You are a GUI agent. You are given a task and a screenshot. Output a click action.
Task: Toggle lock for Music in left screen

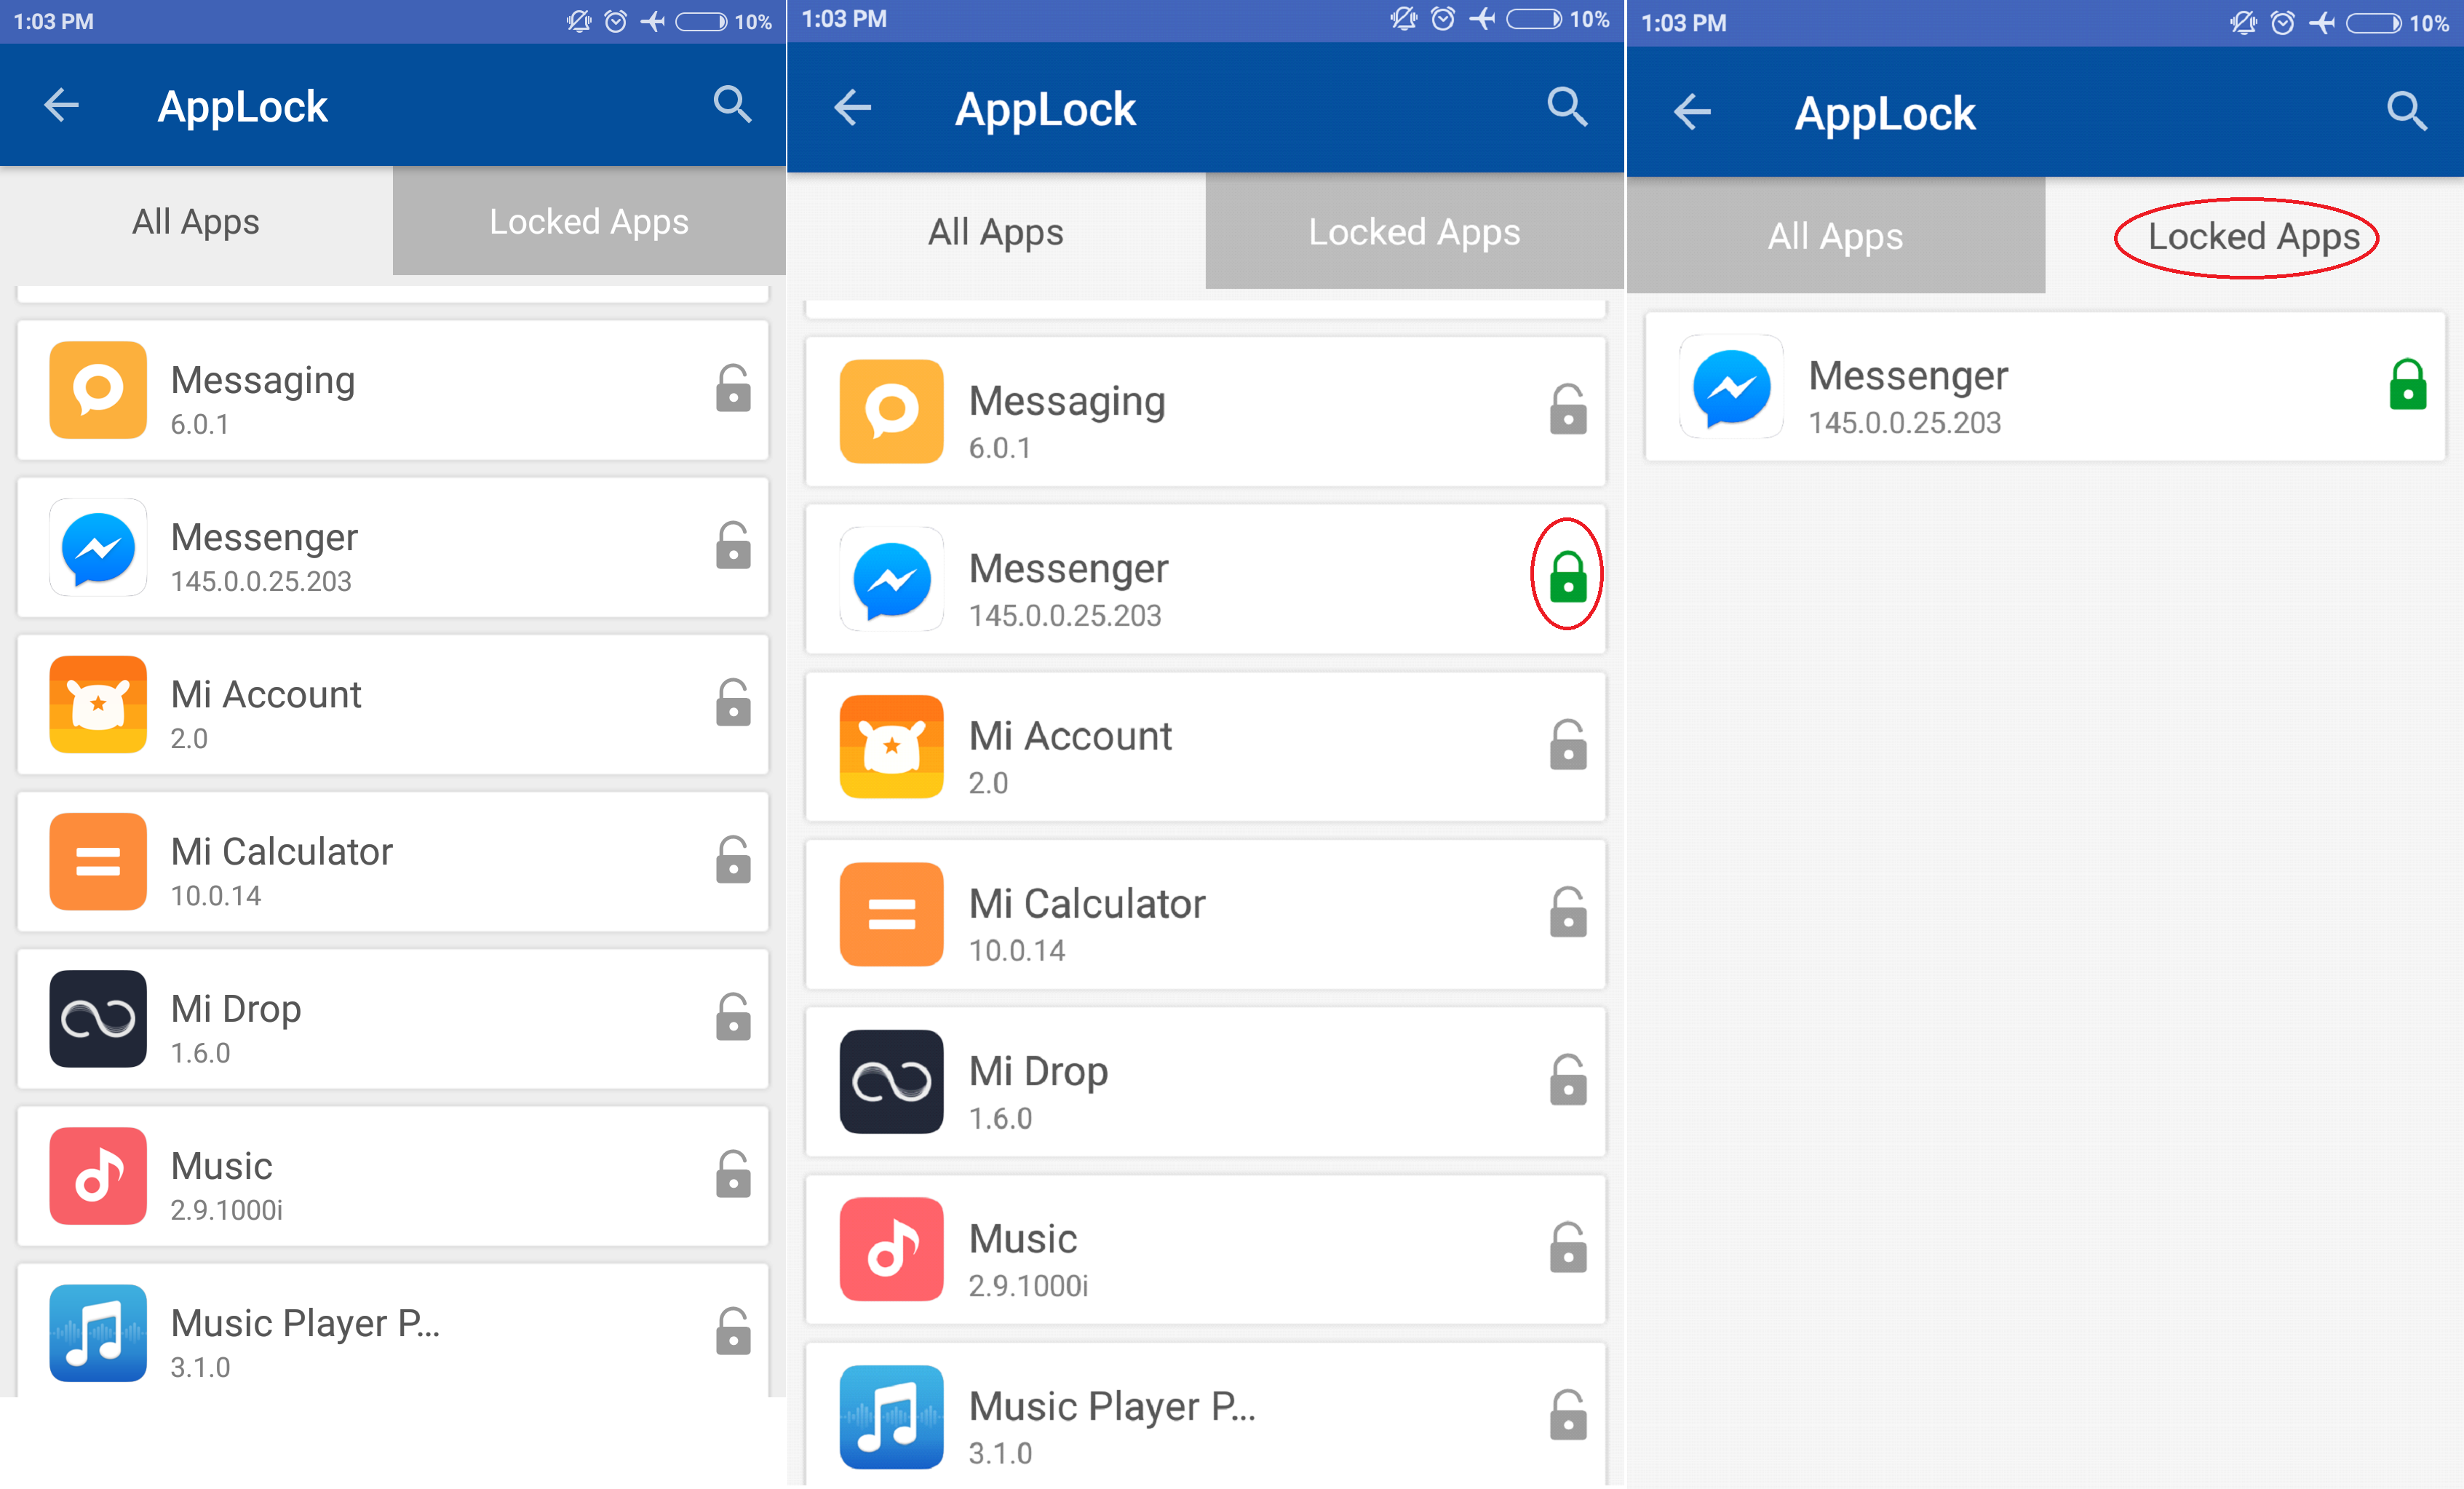click(x=733, y=1173)
